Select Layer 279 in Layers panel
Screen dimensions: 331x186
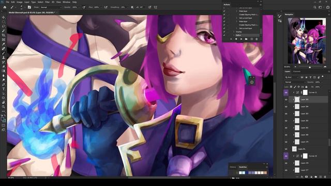pos(308,142)
